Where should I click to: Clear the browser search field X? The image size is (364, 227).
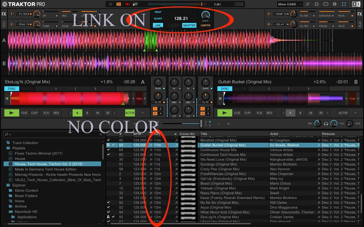(101, 134)
